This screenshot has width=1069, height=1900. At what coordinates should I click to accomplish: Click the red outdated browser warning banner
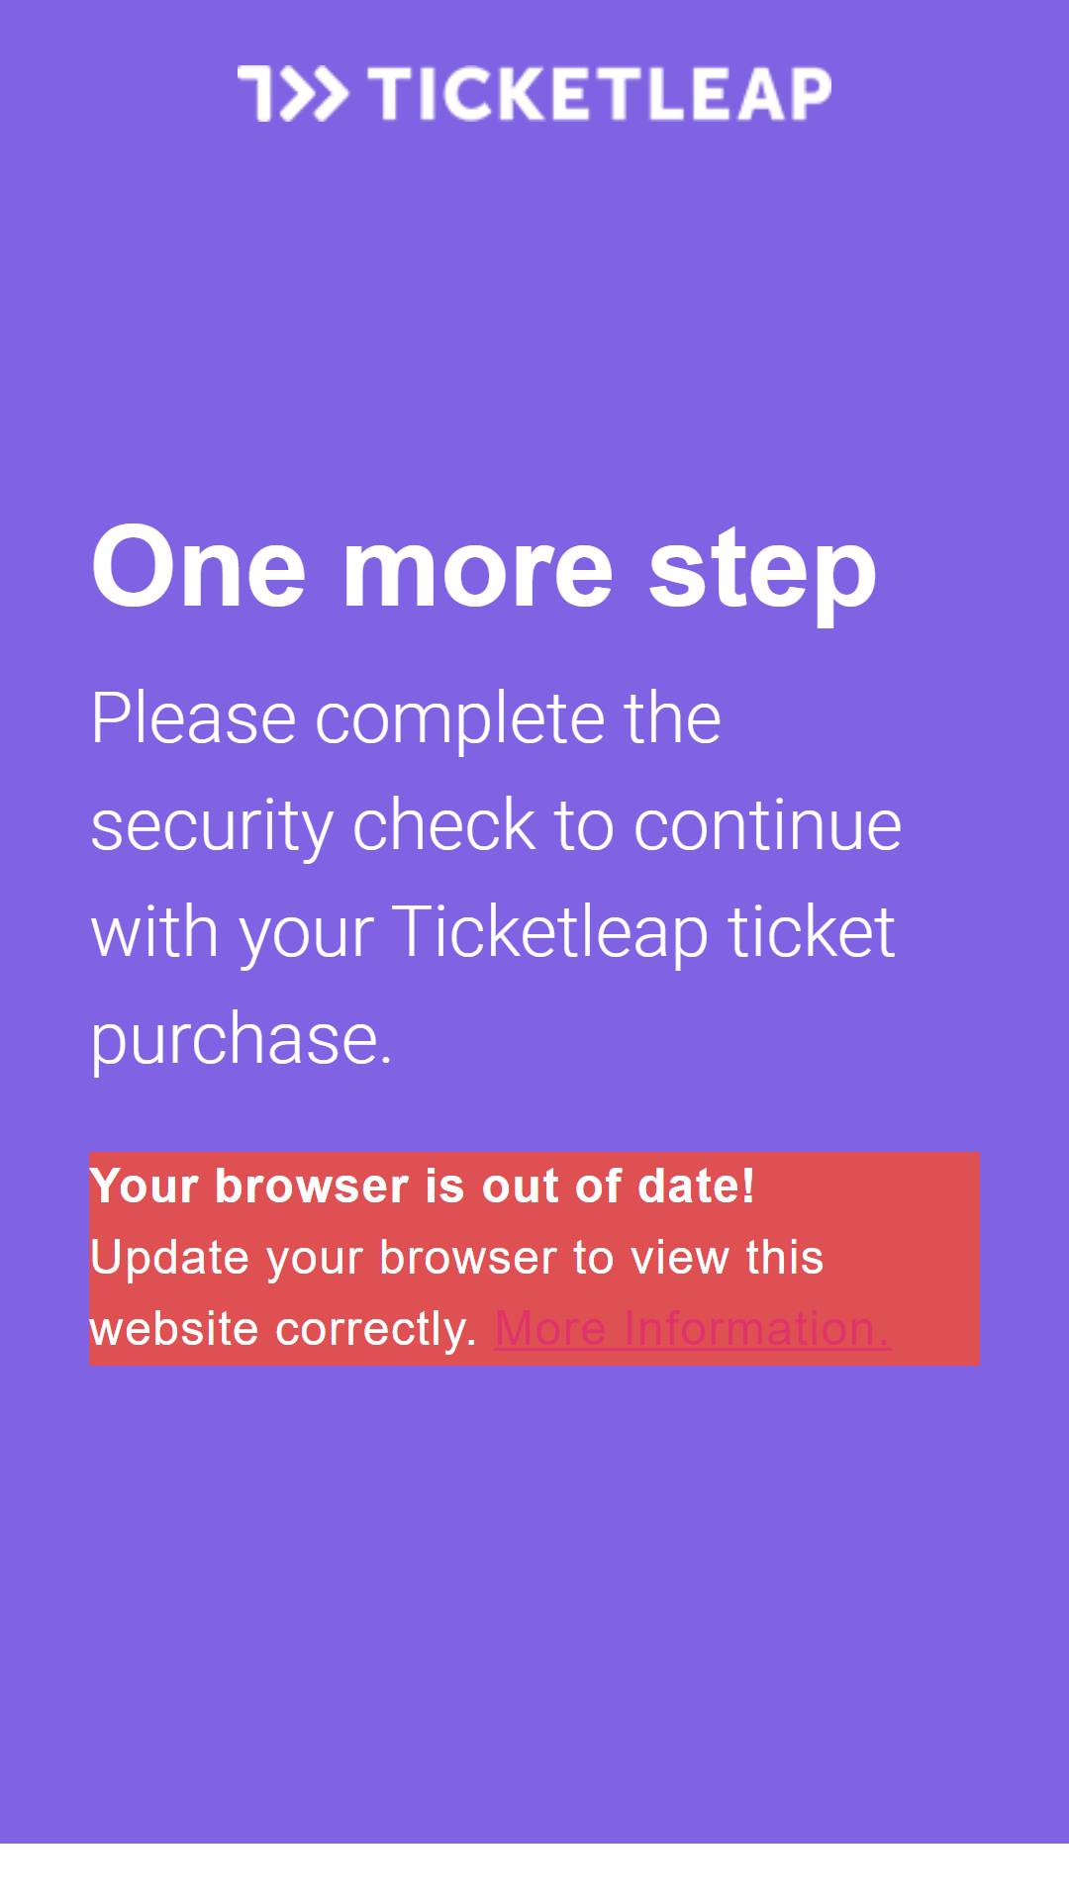click(534, 1259)
